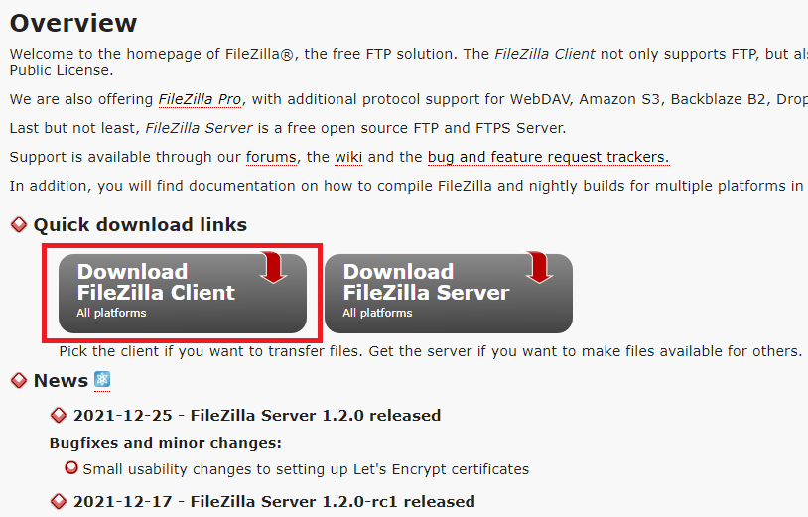This screenshot has height=517, width=808.
Task: Open the FileZilla Pro link
Action: click(200, 99)
